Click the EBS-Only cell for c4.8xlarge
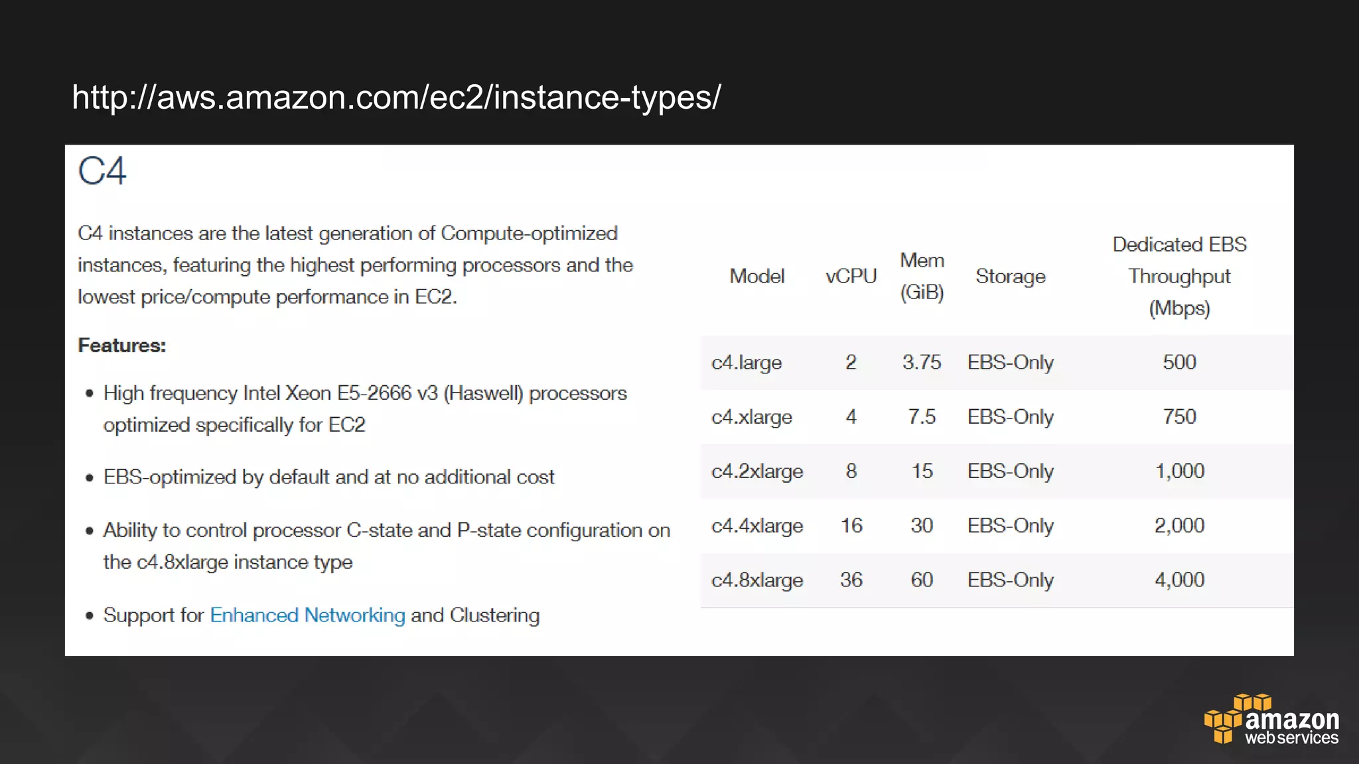 coord(1010,580)
